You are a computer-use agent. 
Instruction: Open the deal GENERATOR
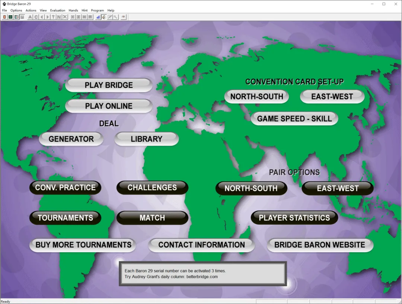pyautogui.click(x=71, y=139)
